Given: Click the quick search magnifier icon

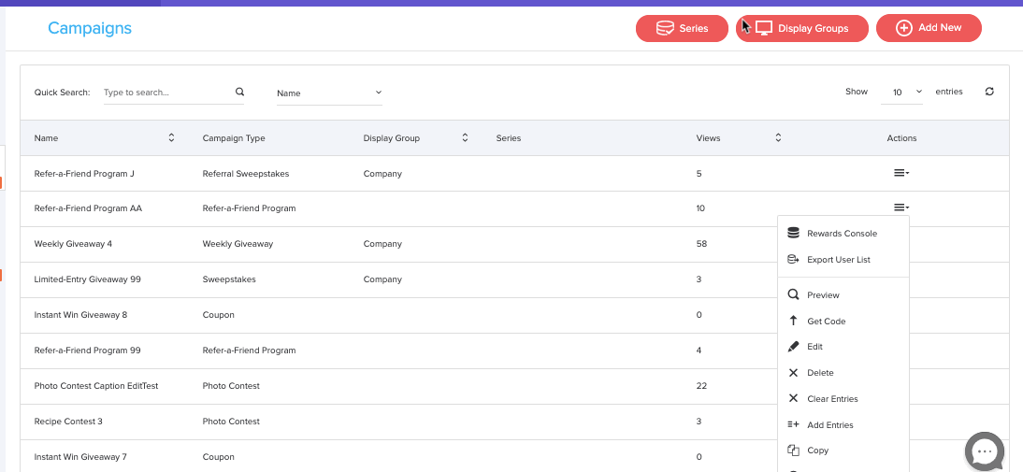Looking at the screenshot, I should tap(239, 92).
